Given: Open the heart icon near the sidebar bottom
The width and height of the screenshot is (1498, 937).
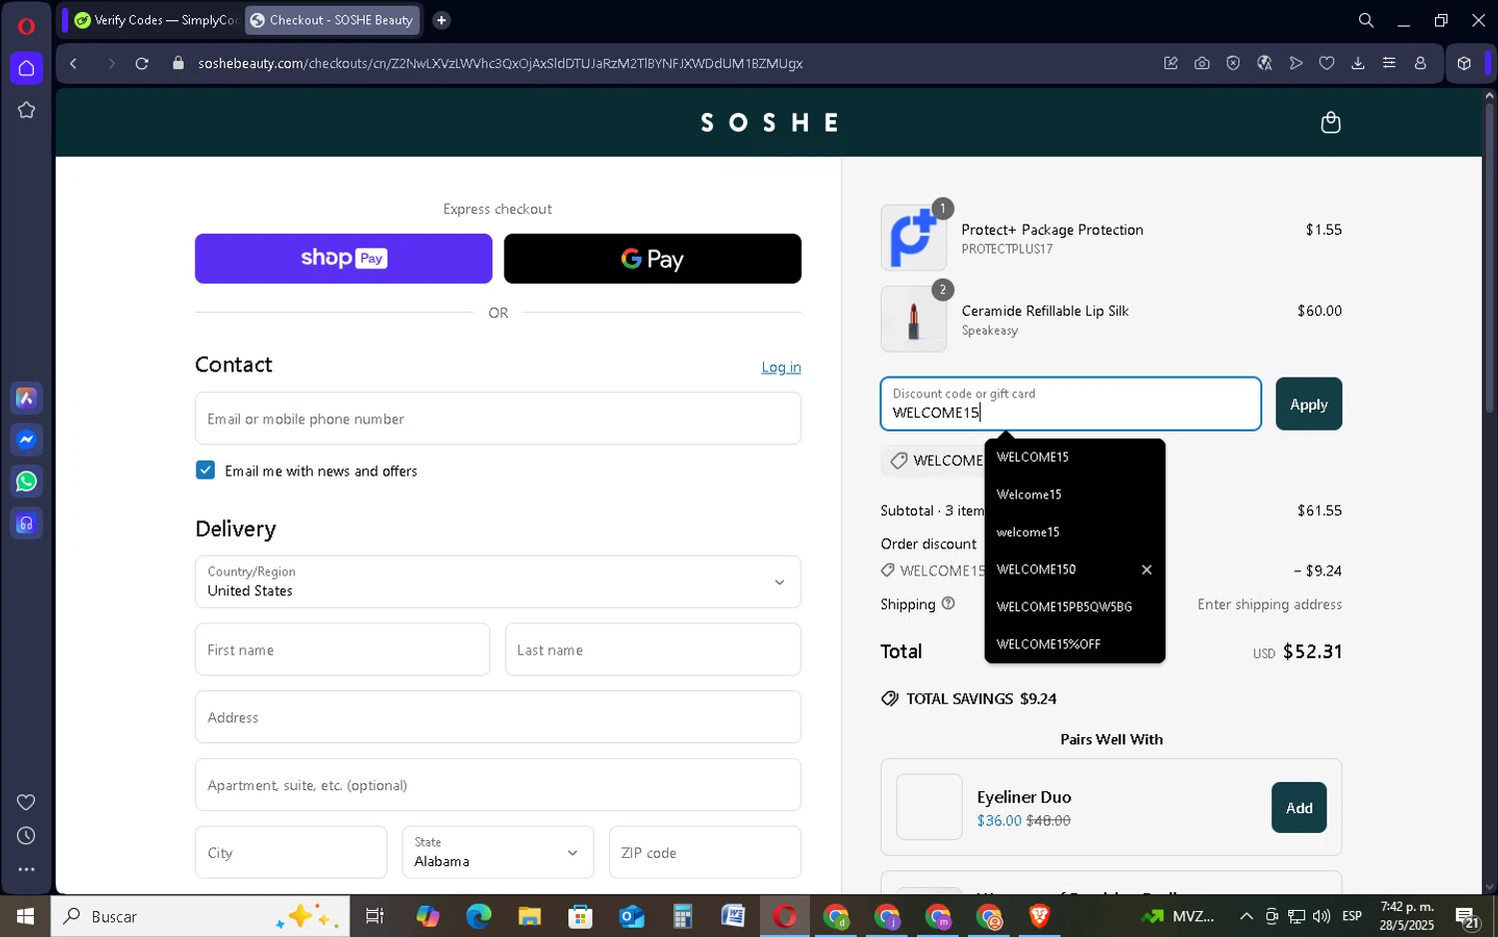Looking at the screenshot, I should (x=26, y=802).
